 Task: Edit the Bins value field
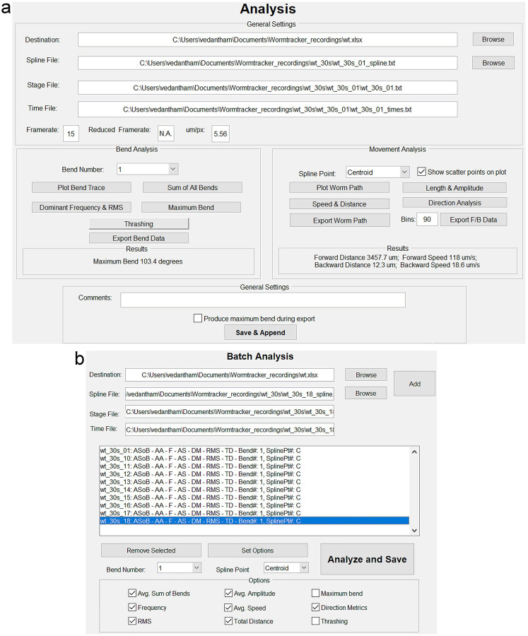(x=427, y=219)
